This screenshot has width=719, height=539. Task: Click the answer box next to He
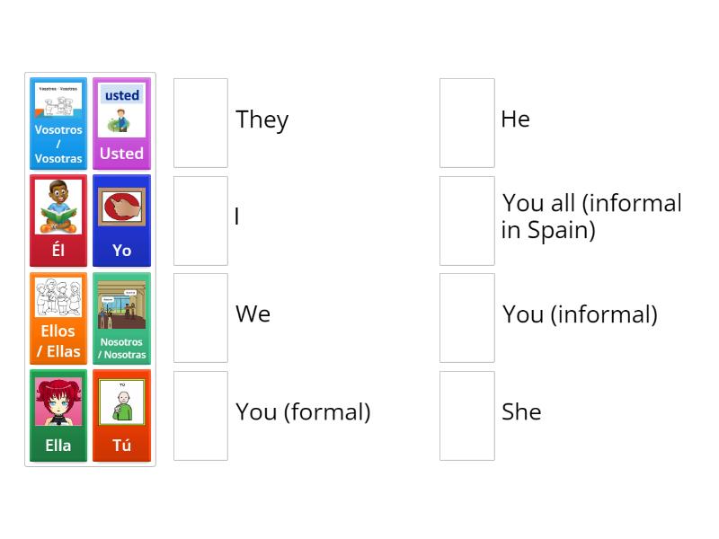(x=466, y=122)
